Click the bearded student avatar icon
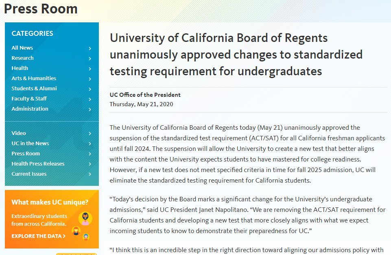The width and height of the screenshot is (391, 255). 85,219
